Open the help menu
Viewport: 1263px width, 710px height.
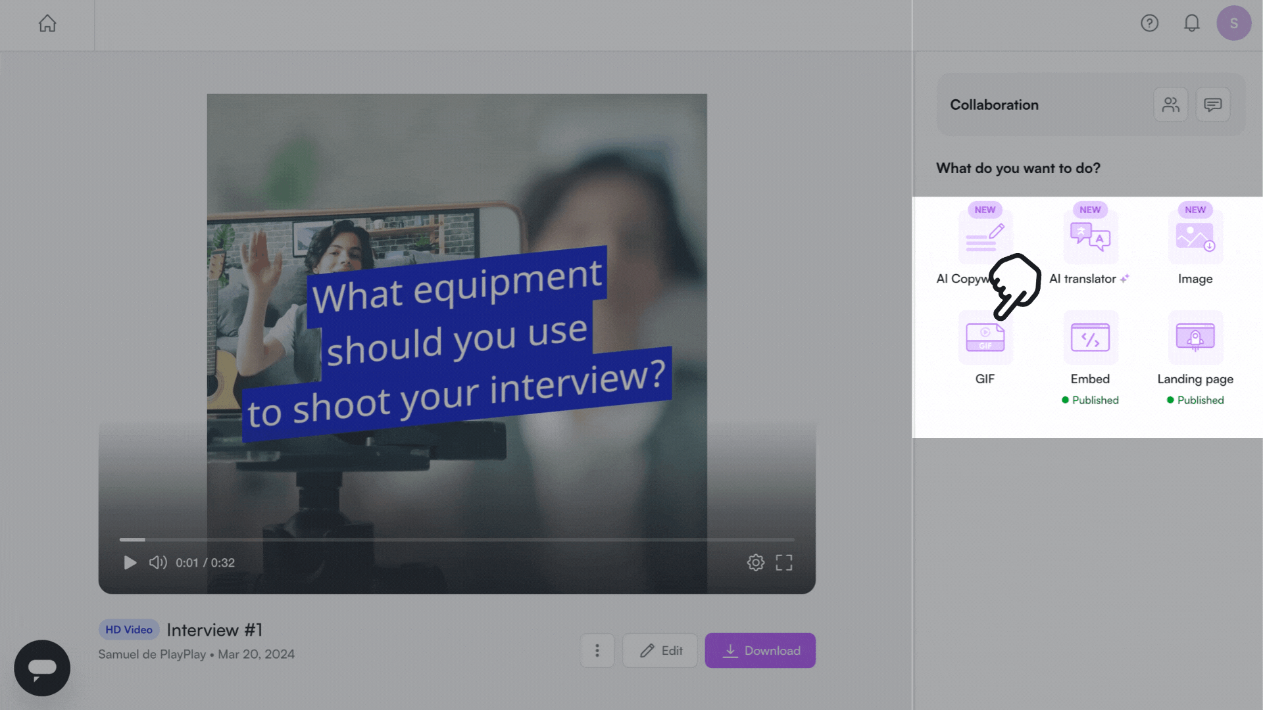(1149, 24)
